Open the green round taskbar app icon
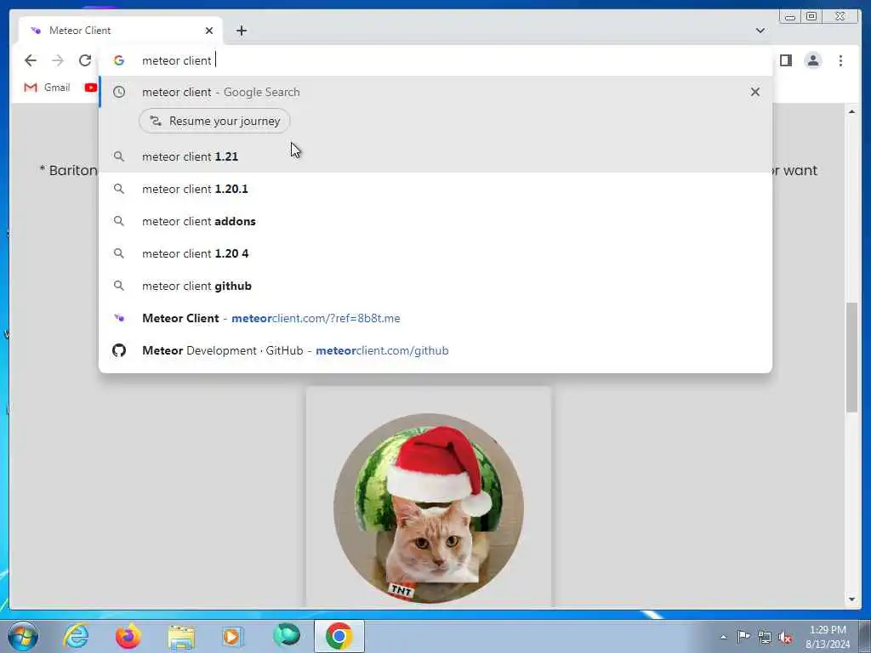871x653 pixels. tap(287, 635)
